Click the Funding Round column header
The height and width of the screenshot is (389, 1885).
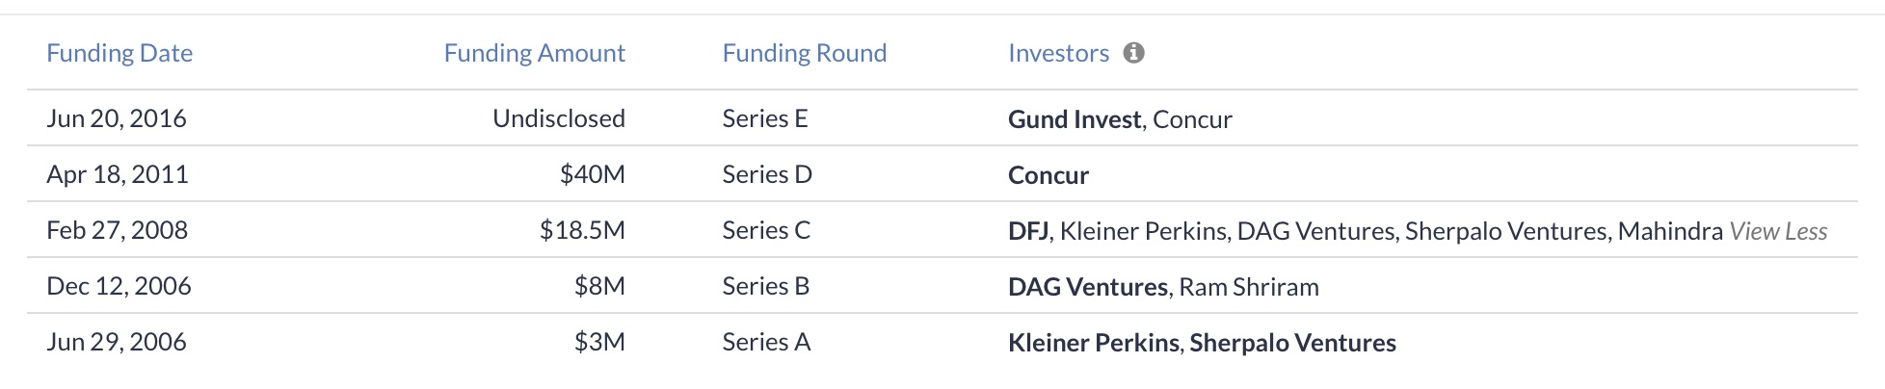coord(804,53)
